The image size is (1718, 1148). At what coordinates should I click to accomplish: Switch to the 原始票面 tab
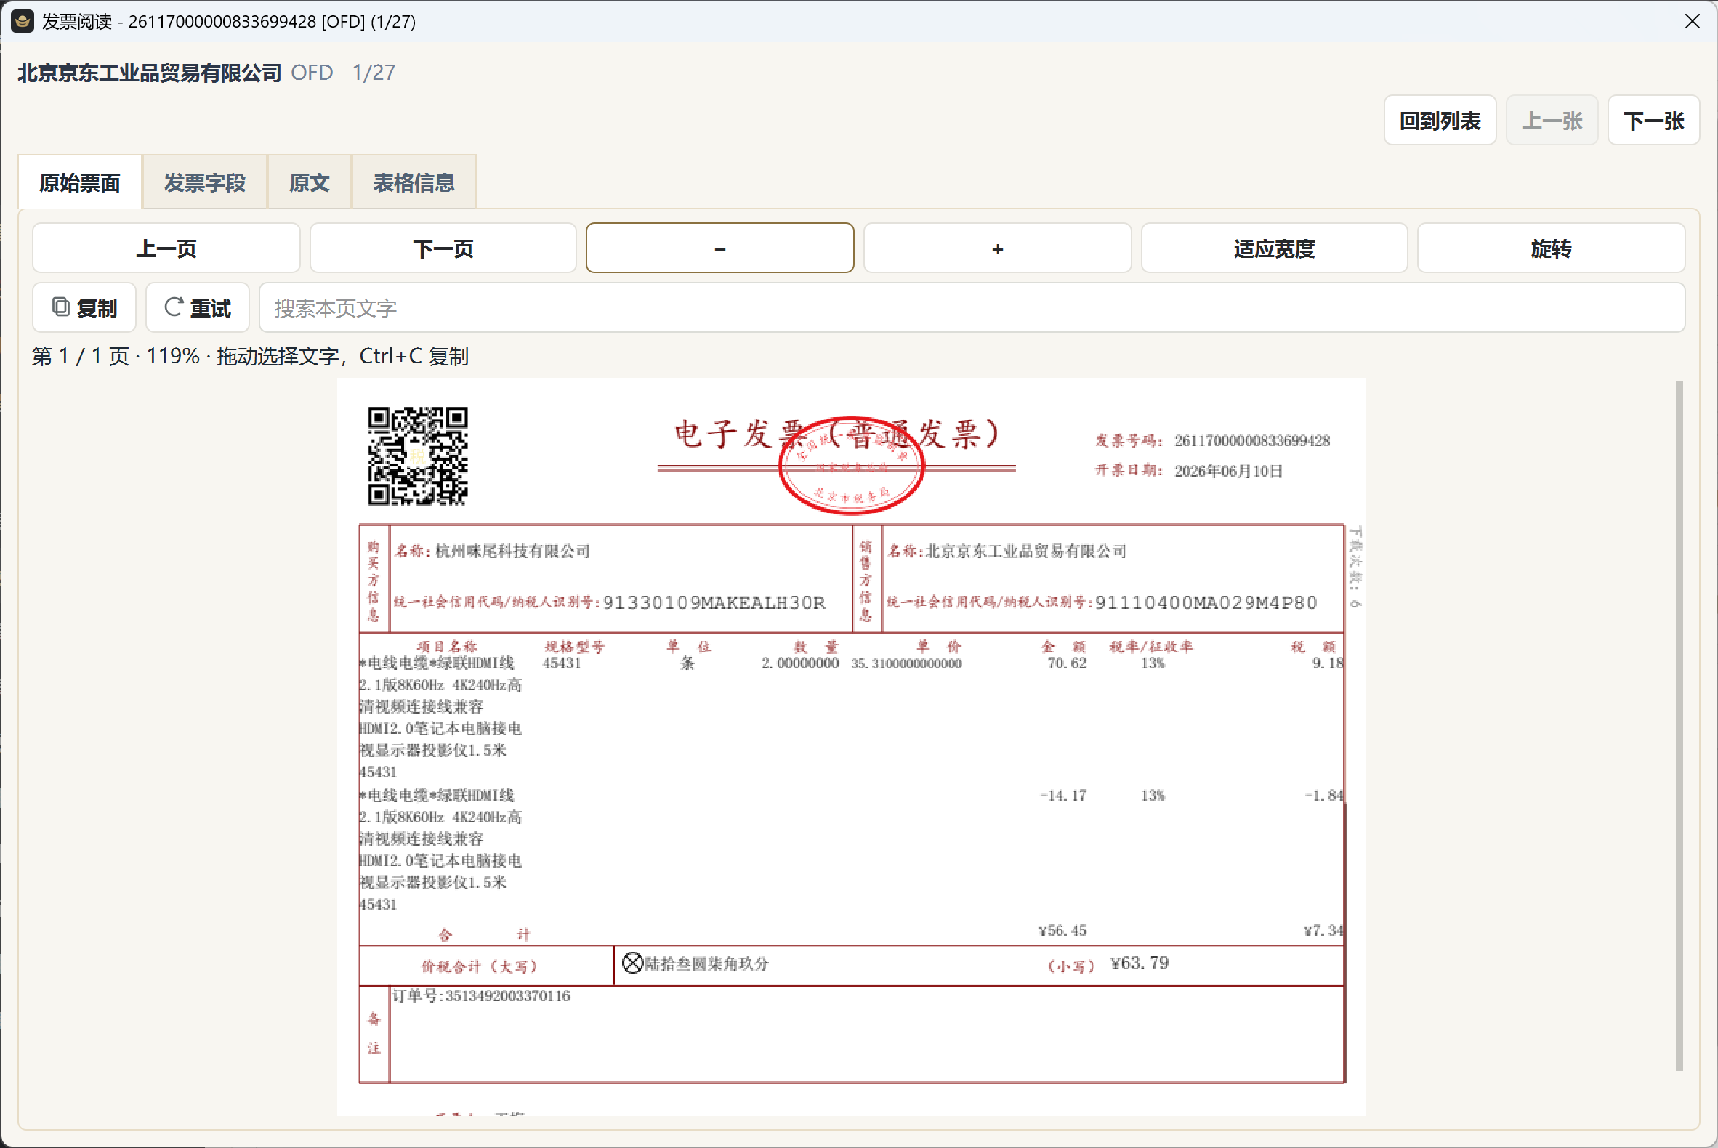[x=80, y=182]
